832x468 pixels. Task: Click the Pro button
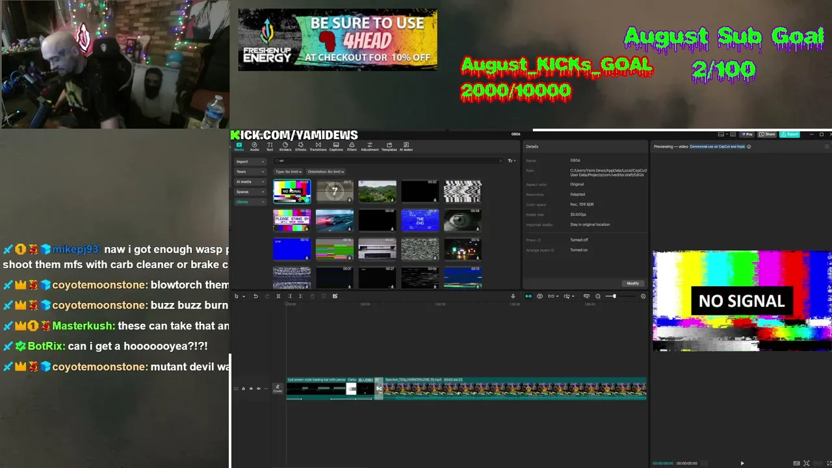click(x=747, y=135)
